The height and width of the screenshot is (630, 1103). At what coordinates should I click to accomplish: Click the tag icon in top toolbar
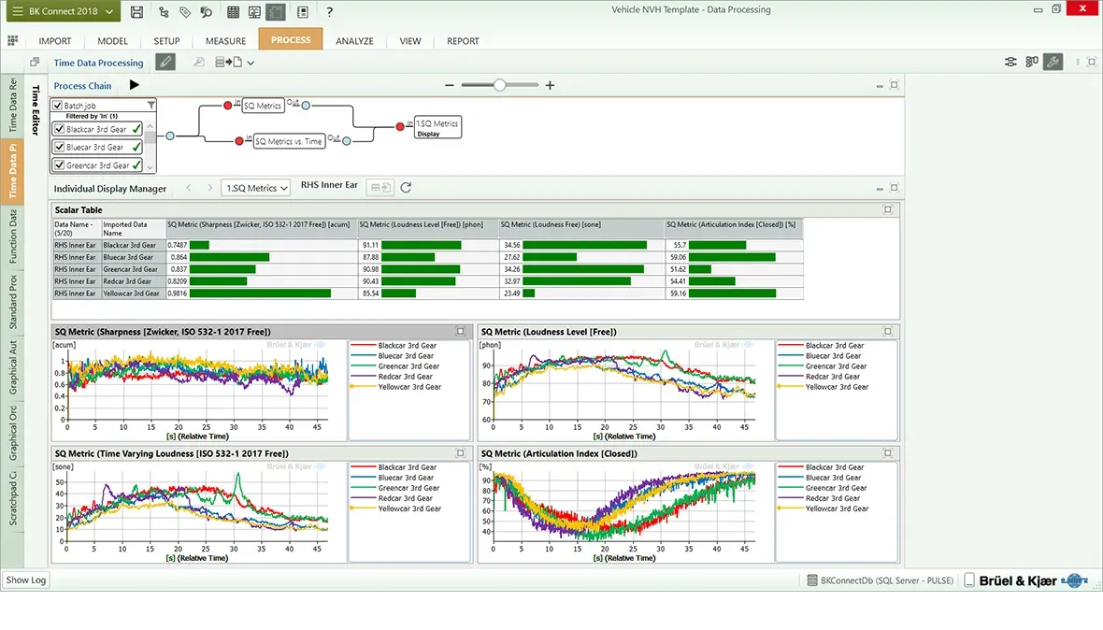tap(185, 12)
